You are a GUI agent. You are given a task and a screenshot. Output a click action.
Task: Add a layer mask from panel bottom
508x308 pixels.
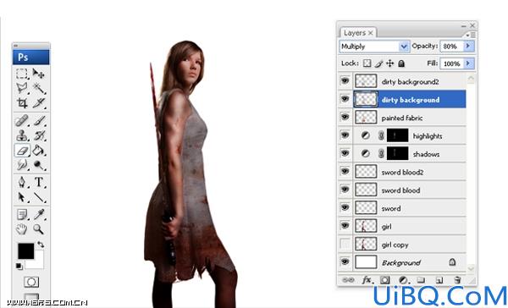pyautogui.click(x=385, y=280)
